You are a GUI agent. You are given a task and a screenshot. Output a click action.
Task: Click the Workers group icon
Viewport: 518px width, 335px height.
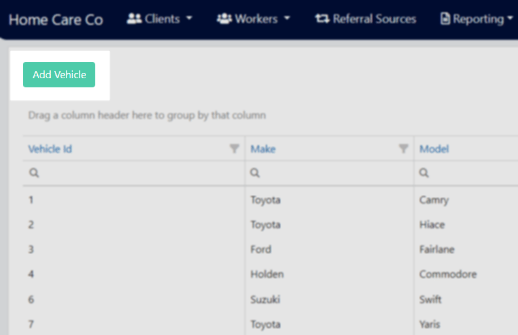point(224,18)
